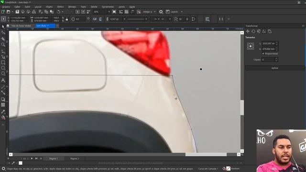Select the Polygon tool
This screenshot has width=306, height=172.
click(x=3, y=74)
